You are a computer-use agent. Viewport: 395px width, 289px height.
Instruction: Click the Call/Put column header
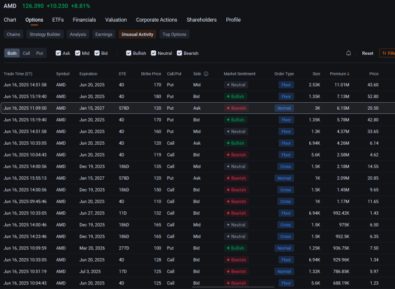[174, 74]
